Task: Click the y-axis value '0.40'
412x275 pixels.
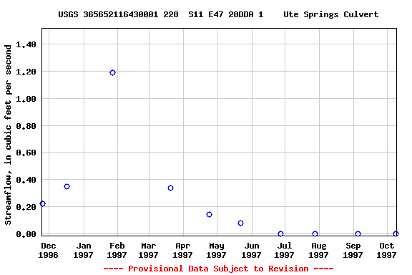Action: (x=26, y=180)
